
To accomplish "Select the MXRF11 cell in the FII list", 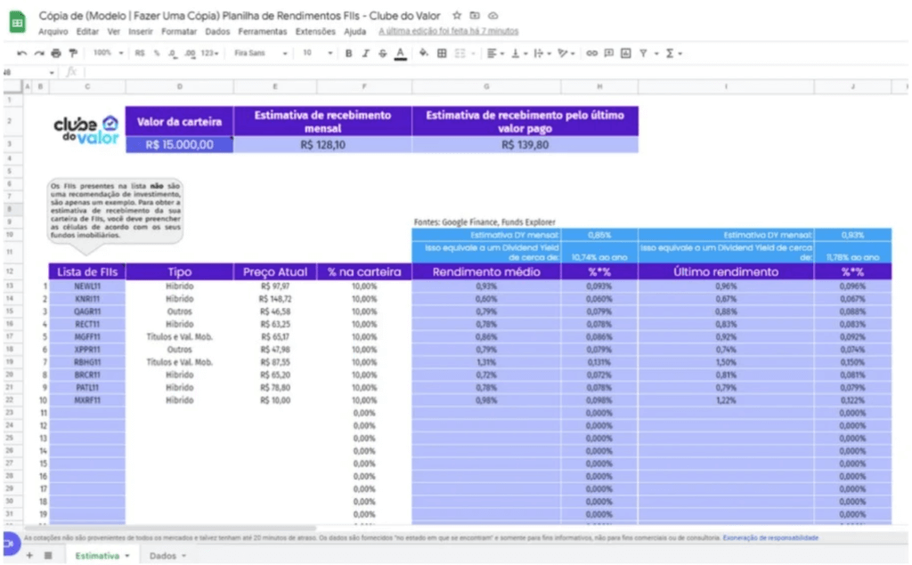I will coord(87,400).
